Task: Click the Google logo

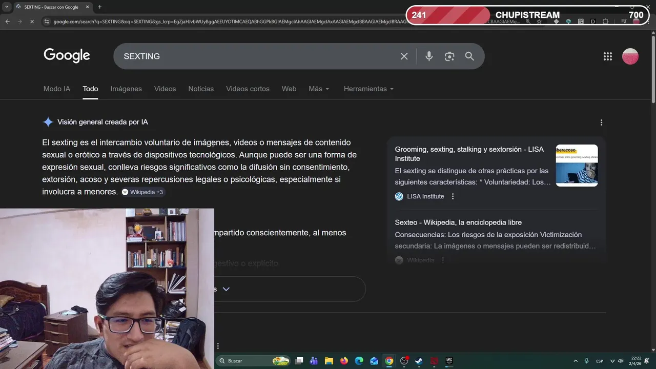Action: point(67,55)
